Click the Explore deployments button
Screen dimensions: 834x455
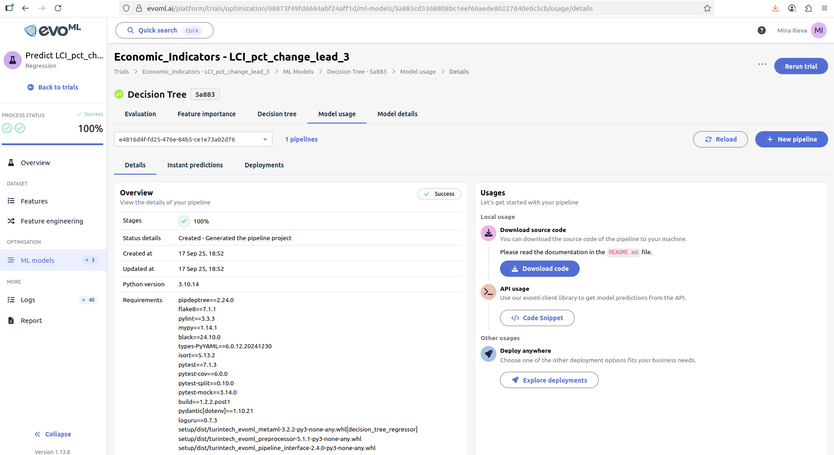549,380
